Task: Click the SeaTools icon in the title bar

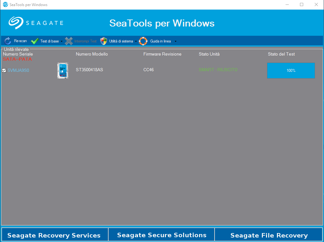Action: point(5,4)
